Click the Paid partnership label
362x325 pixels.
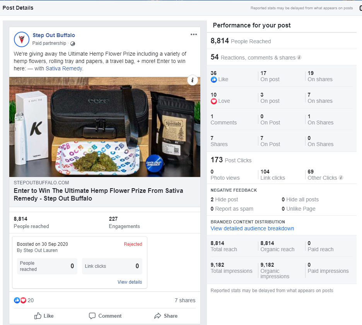coord(49,43)
